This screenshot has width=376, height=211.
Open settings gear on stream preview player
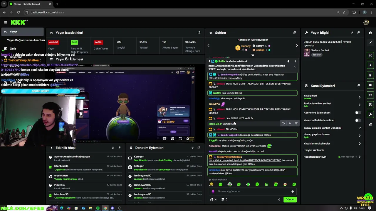[188, 139]
